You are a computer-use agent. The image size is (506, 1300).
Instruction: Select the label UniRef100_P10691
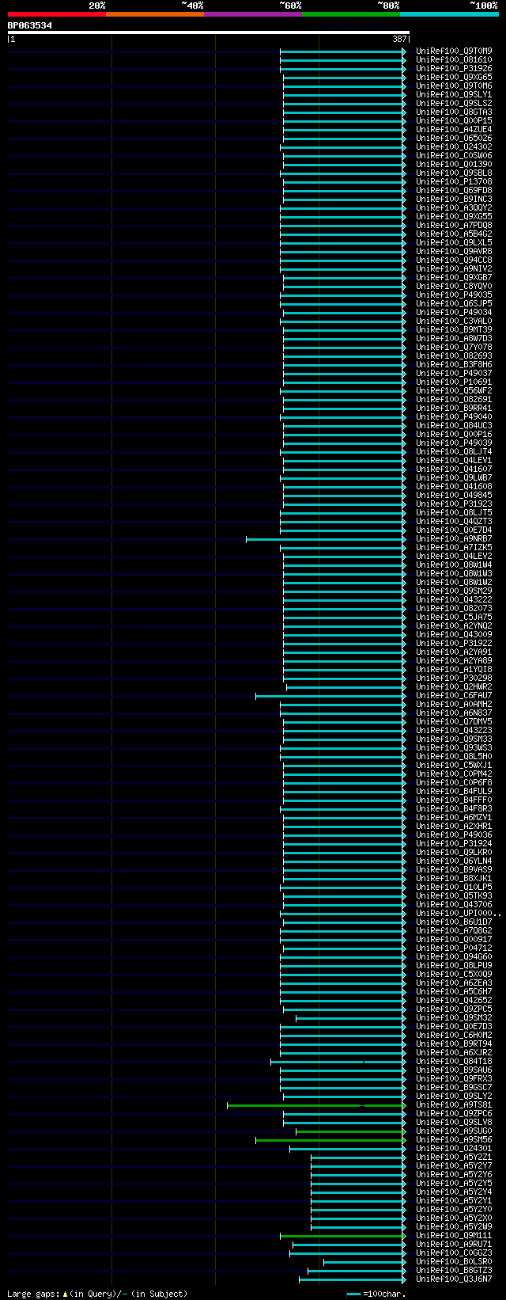(454, 382)
